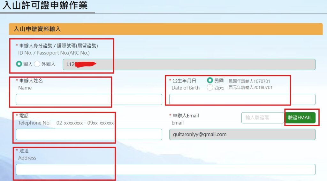Viewport: 327px width, 181px height.
Task: Click the 電話 field label
Action: pos(23,116)
